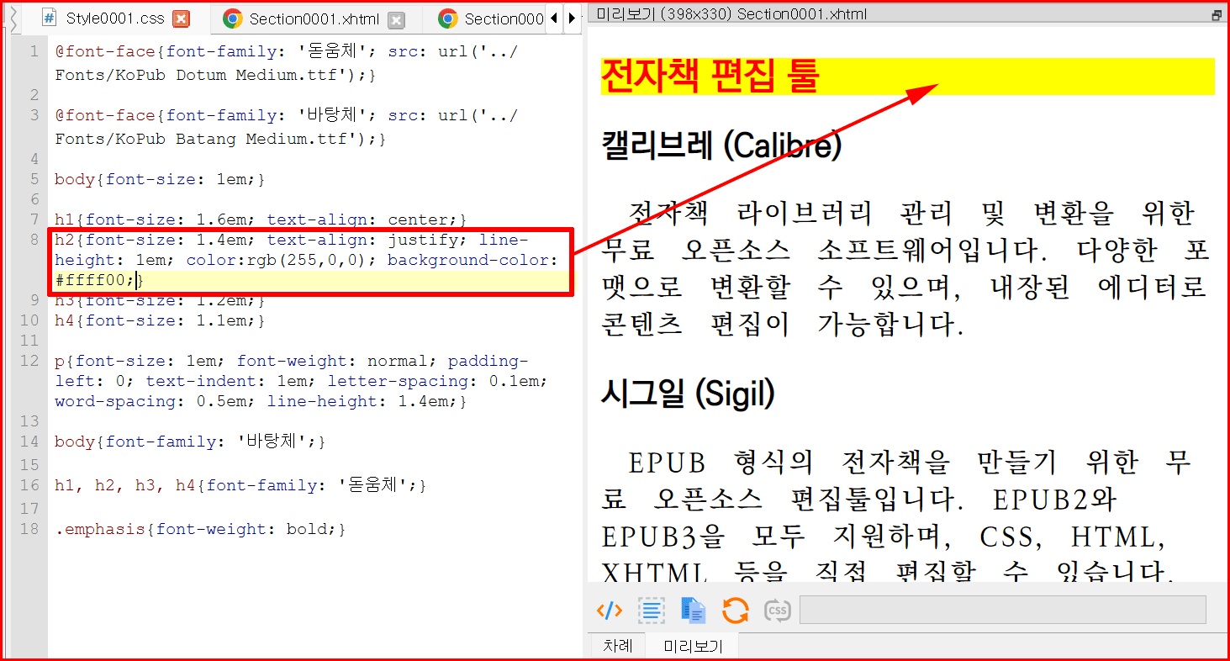
Task: Click the preview address field
Action: pyautogui.click(x=1003, y=610)
